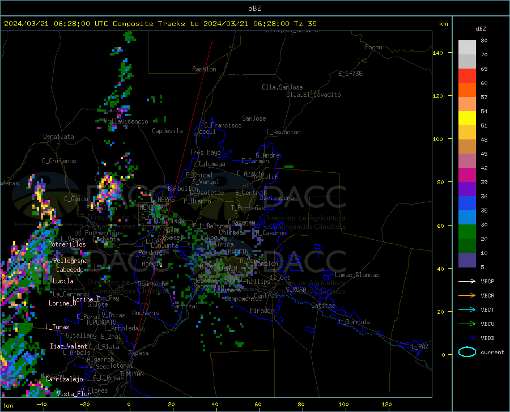The height and width of the screenshot is (412, 510).
Task: Click the Ramblon label near map top
Action: pos(204,69)
